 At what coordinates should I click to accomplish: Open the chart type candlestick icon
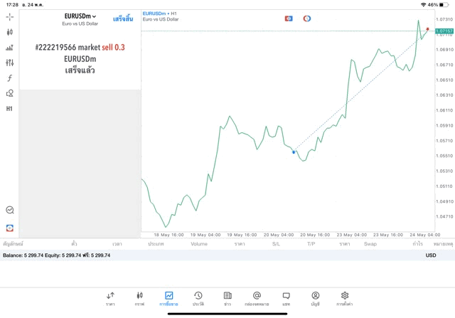[9, 32]
